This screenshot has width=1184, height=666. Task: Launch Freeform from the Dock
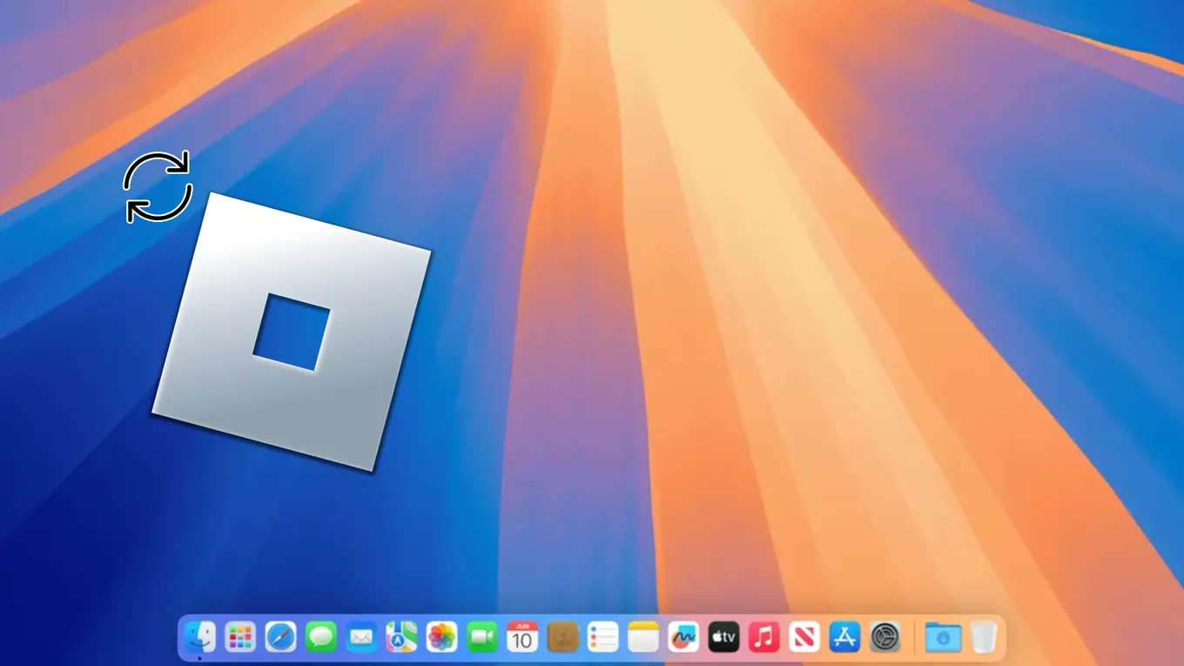tap(683, 637)
